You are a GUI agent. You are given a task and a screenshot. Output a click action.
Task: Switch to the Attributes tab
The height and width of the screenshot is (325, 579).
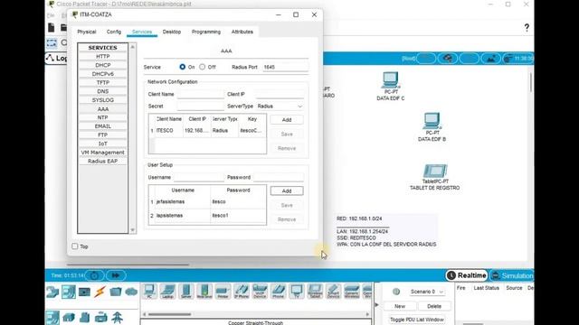tap(242, 32)
